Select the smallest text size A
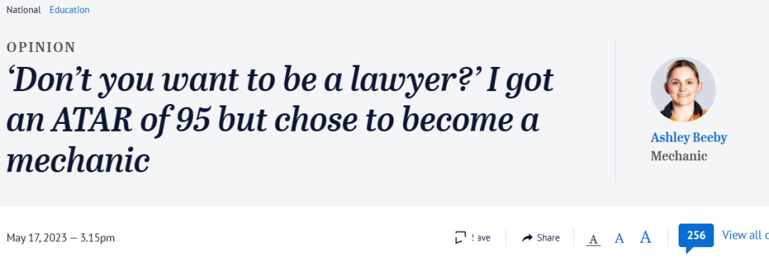Screen dimensions: 769x262 pos(593,239)
